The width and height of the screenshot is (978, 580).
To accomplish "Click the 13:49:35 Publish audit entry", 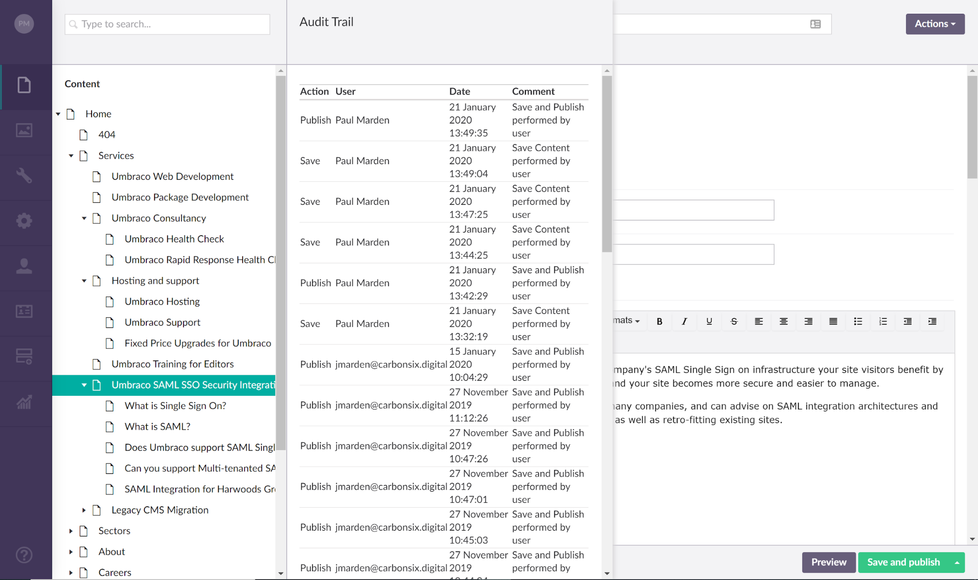I will coord(444,120).
